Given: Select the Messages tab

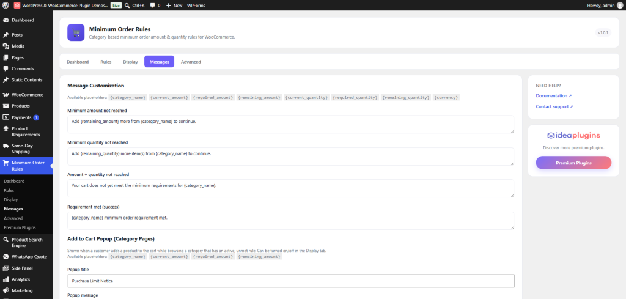Looking at the screenshot, I should pyautogui.click(x=160, y=62).
